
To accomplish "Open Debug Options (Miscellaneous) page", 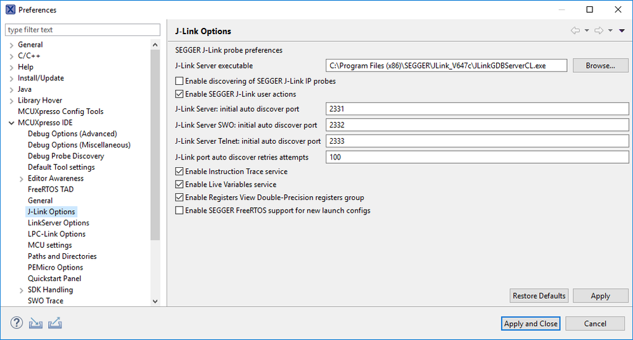I will click(x=79, y=145).
